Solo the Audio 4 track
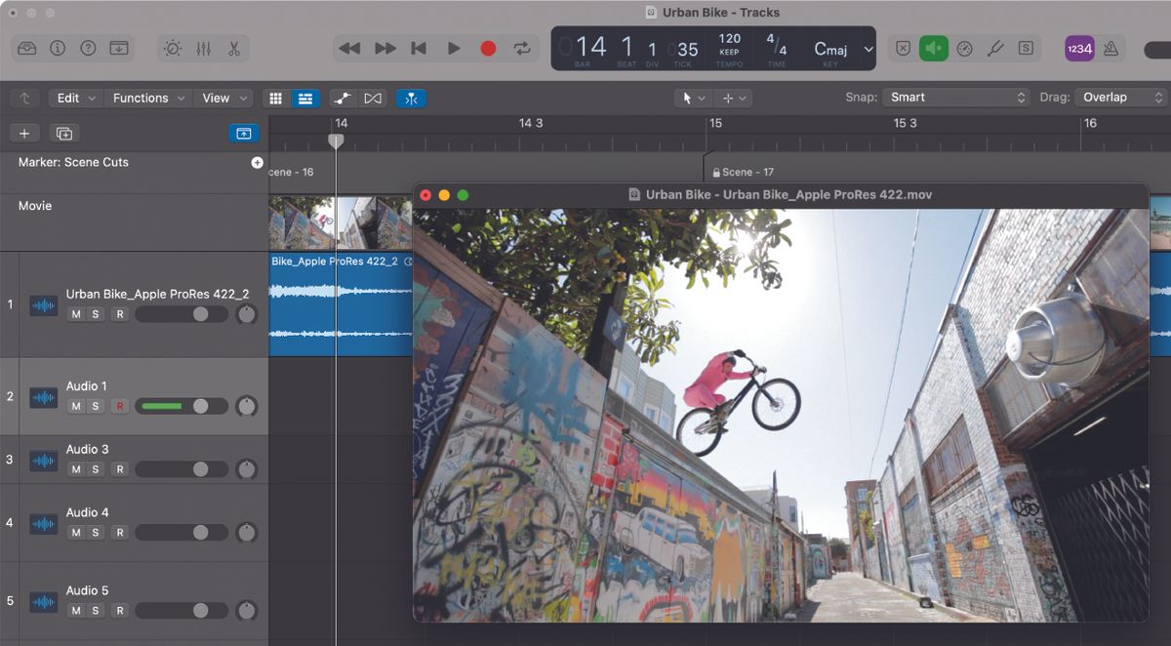 [96, 533]
